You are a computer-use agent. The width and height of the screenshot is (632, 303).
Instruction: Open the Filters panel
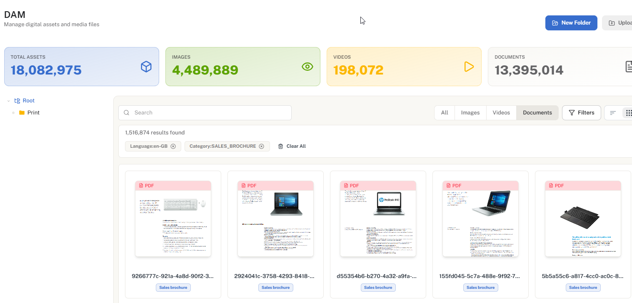coord(581,113)
